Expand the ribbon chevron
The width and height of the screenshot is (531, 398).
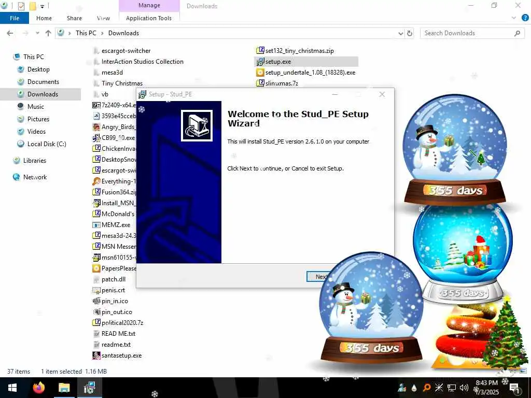[x=514, y=18]
